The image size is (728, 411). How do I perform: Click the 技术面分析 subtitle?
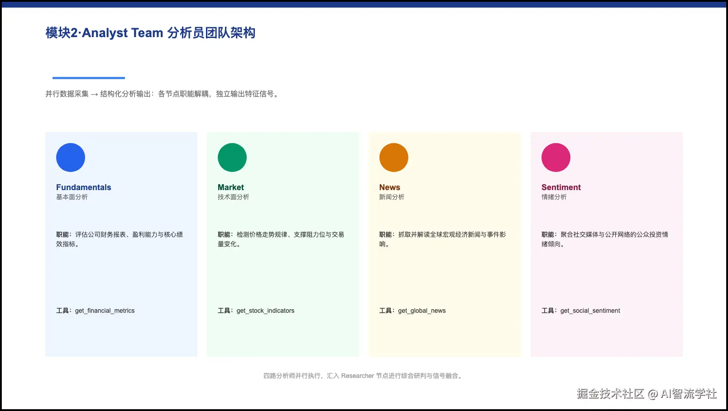234,197
